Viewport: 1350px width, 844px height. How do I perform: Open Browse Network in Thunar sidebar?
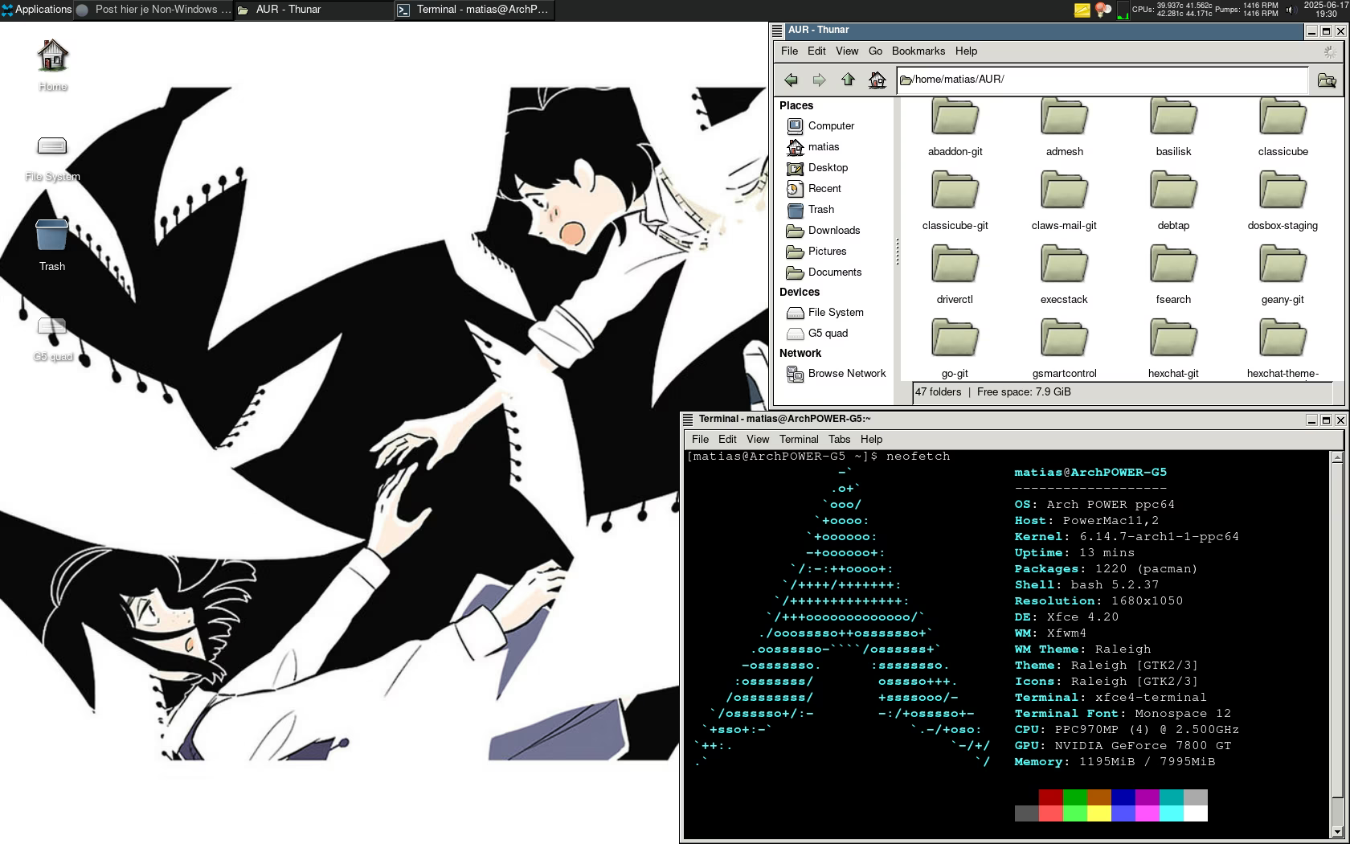[847, 374]
